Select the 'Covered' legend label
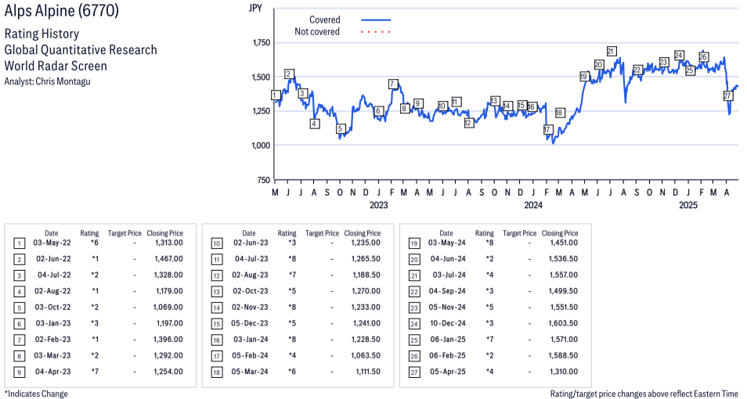The height and width of the screenshot is (399, 747). pos(325,20)
